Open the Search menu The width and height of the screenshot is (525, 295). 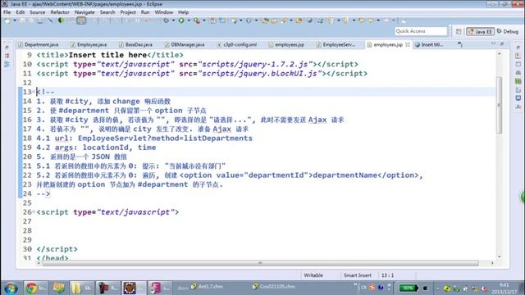coord(107,12)
